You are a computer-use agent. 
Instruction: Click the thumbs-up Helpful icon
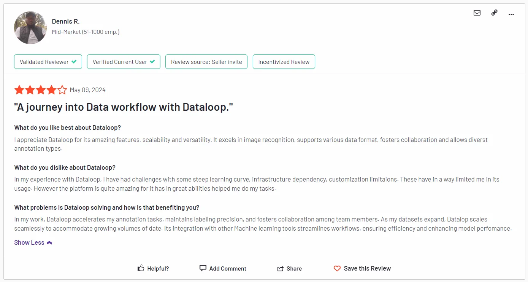tap(141, 268)
